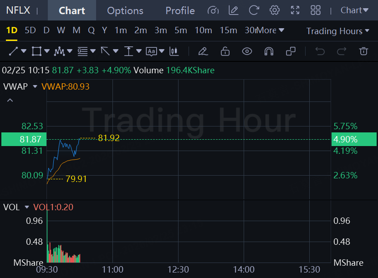This screenshot has width=378, height=278.
Task: Toggle drawings visibility eye icon
Action: (247, 51)
